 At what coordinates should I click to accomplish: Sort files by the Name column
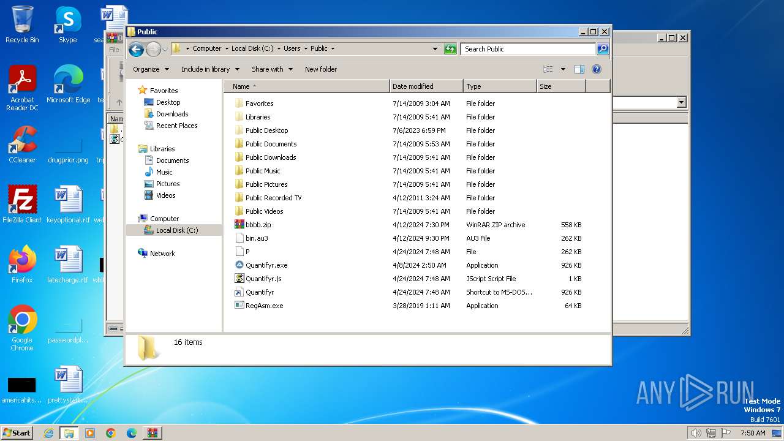click(x=306, y=86)
